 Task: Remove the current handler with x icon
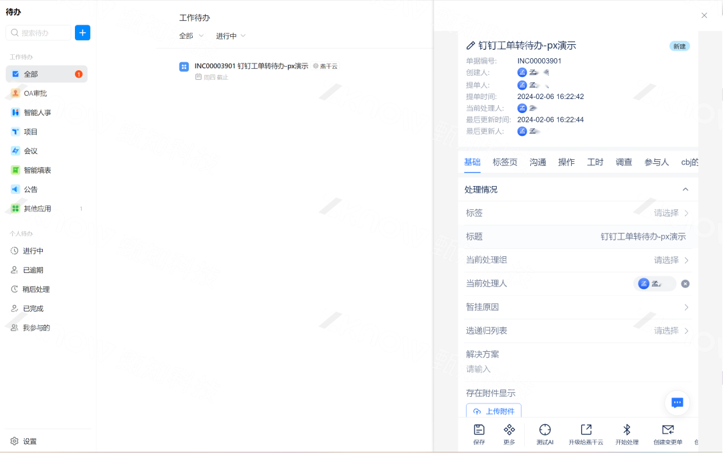click(x=686, y=284)
